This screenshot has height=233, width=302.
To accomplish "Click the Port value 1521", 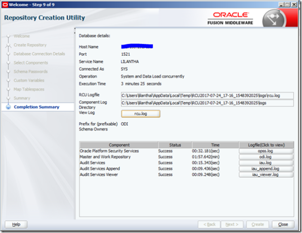I will tap(126, 54).
